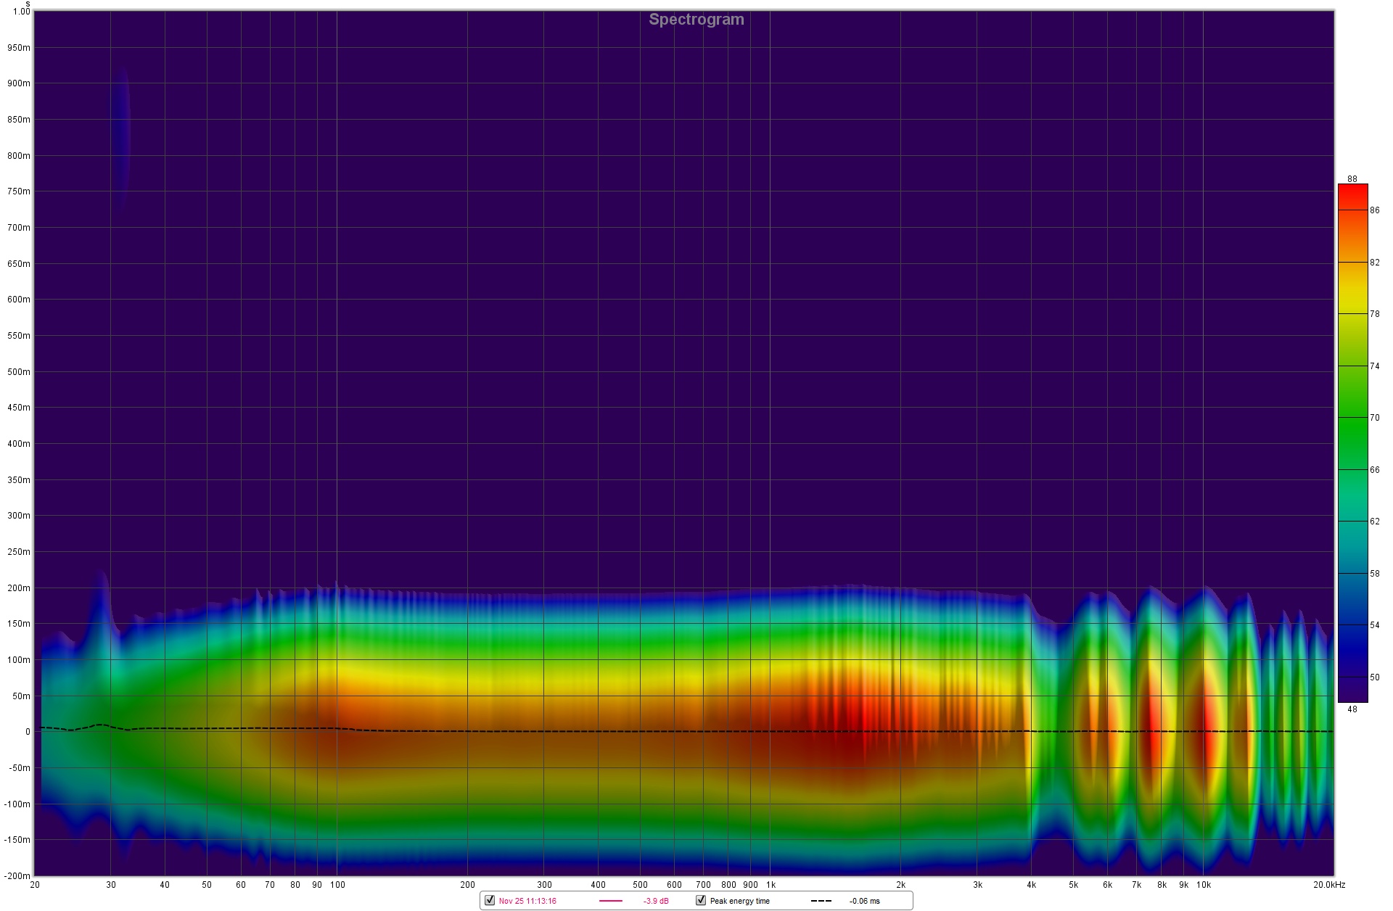Click the 48 label below color scale
This screenshot has width=1393, height=911.
pos(1352,709)
